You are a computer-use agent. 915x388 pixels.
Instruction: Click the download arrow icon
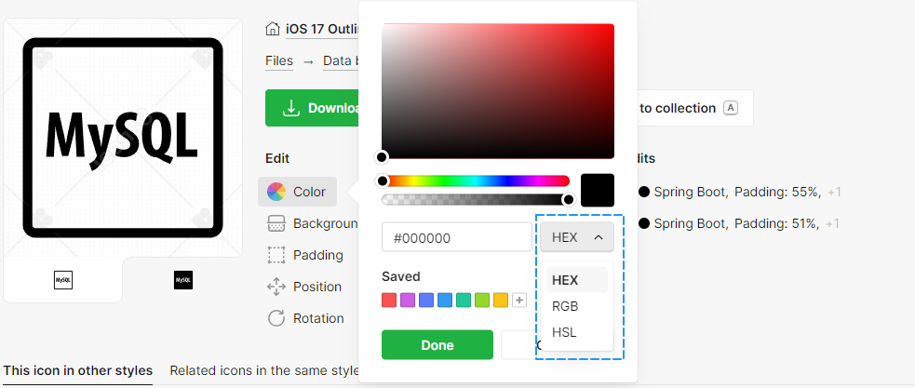(x=290, y=108)
